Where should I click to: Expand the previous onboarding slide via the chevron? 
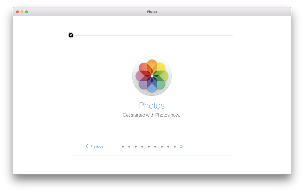(x=87, y=146)
